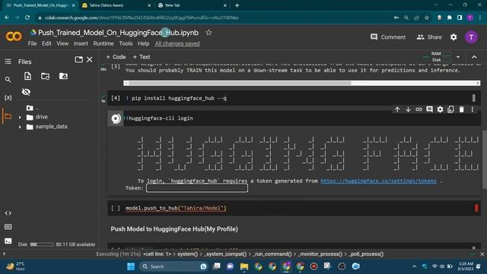487x274 pixels.
Task: Open the Edit menu
Action: click(46, 43)
